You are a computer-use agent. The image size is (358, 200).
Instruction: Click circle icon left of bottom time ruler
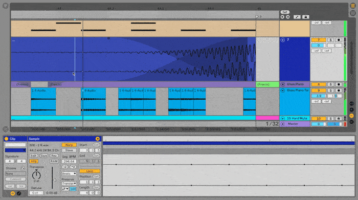(6, 129)
